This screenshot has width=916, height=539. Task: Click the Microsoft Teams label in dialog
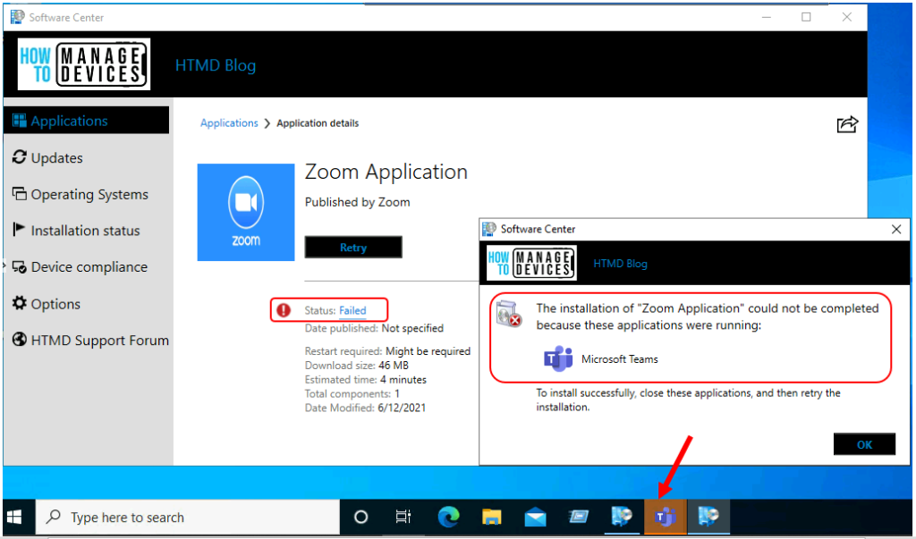[x=620, y=359]
